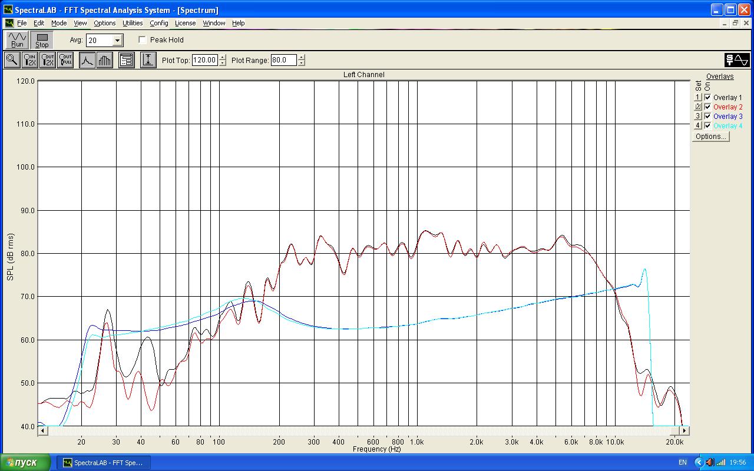Hide Overlay 3 using its checkbox
Image resolution: width=754 pixels, height=471 pixels.
[707, 117]
